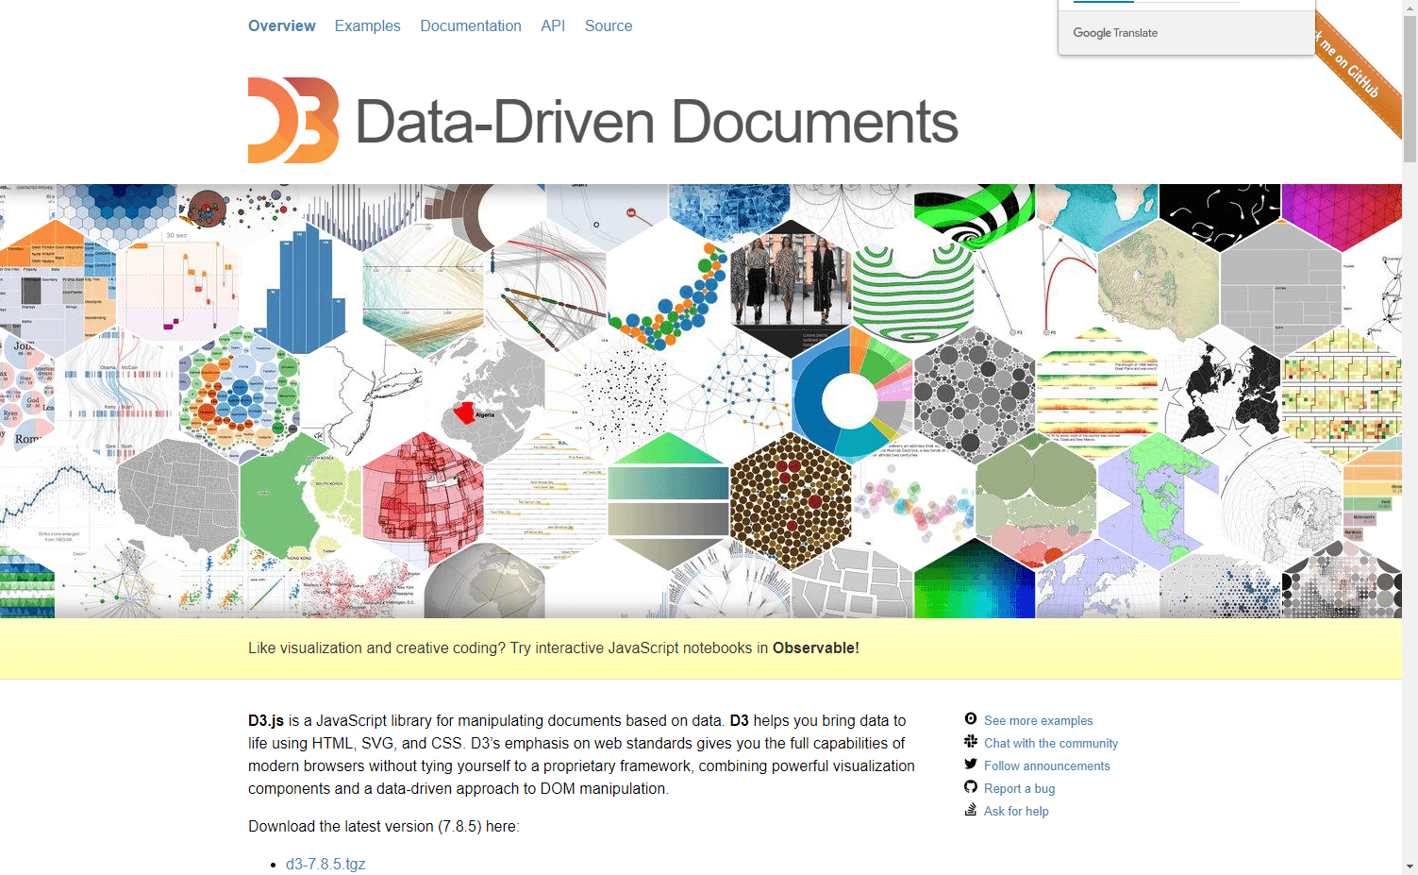Open the blue choropleth map hexagon

point(729,212)
